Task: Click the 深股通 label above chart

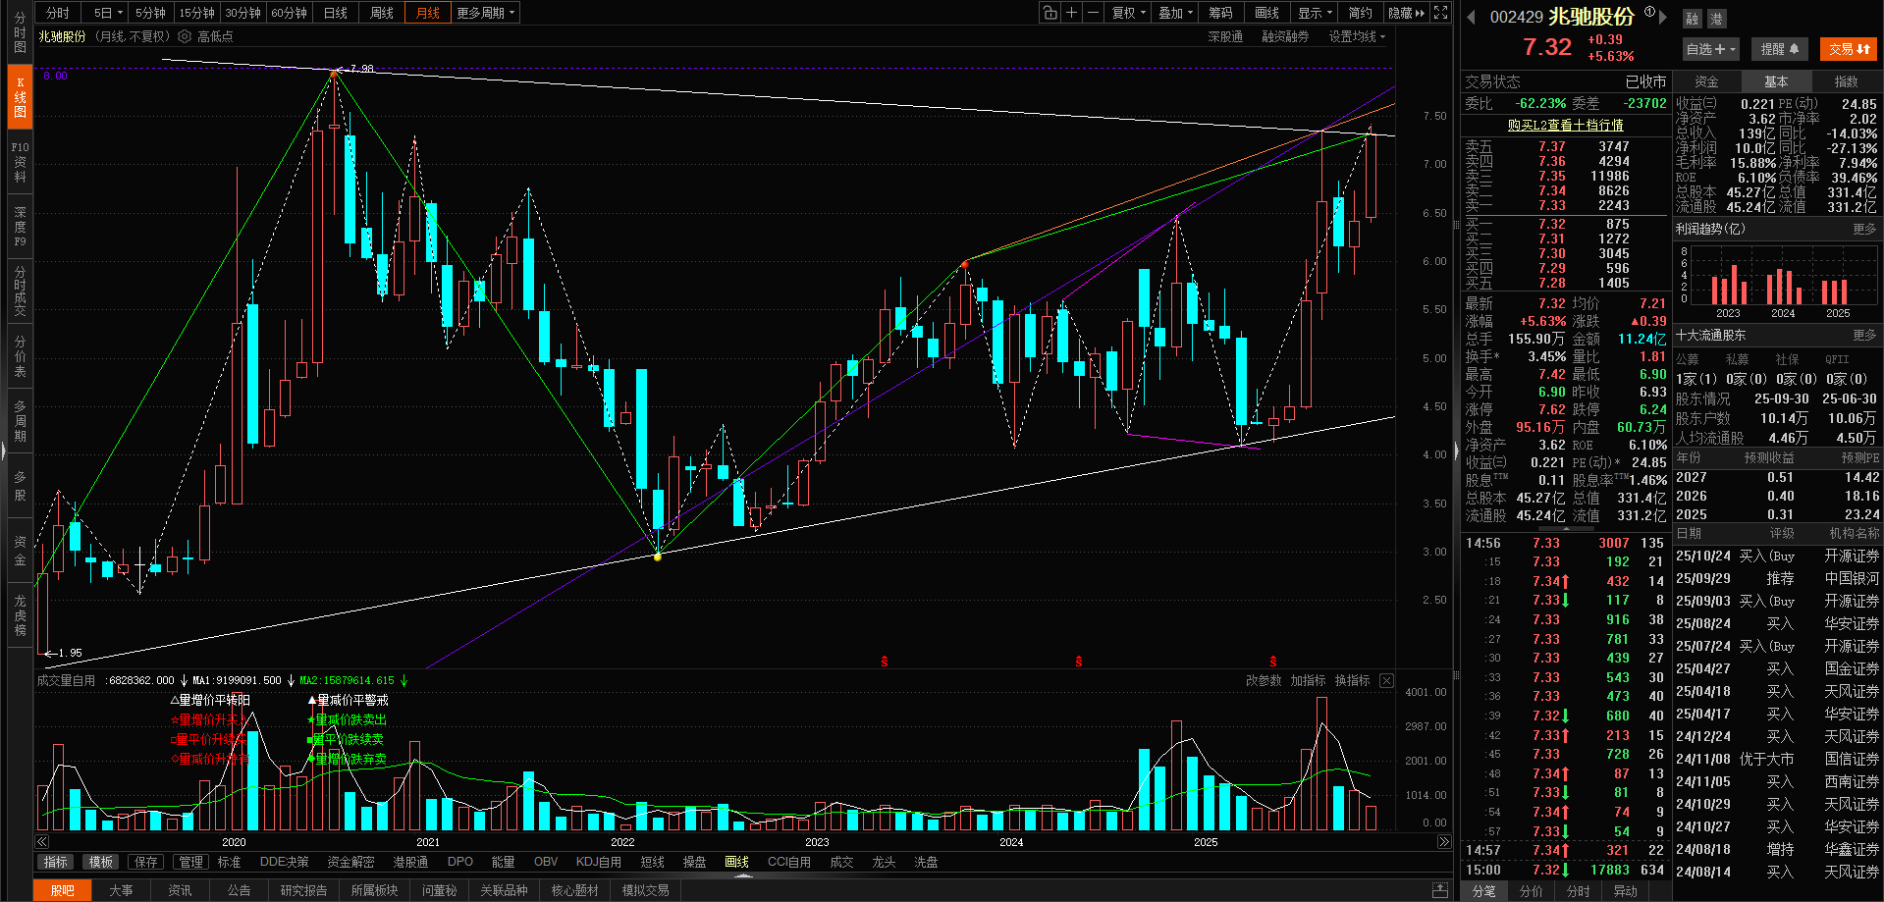Action: [x=1225, y=36]
